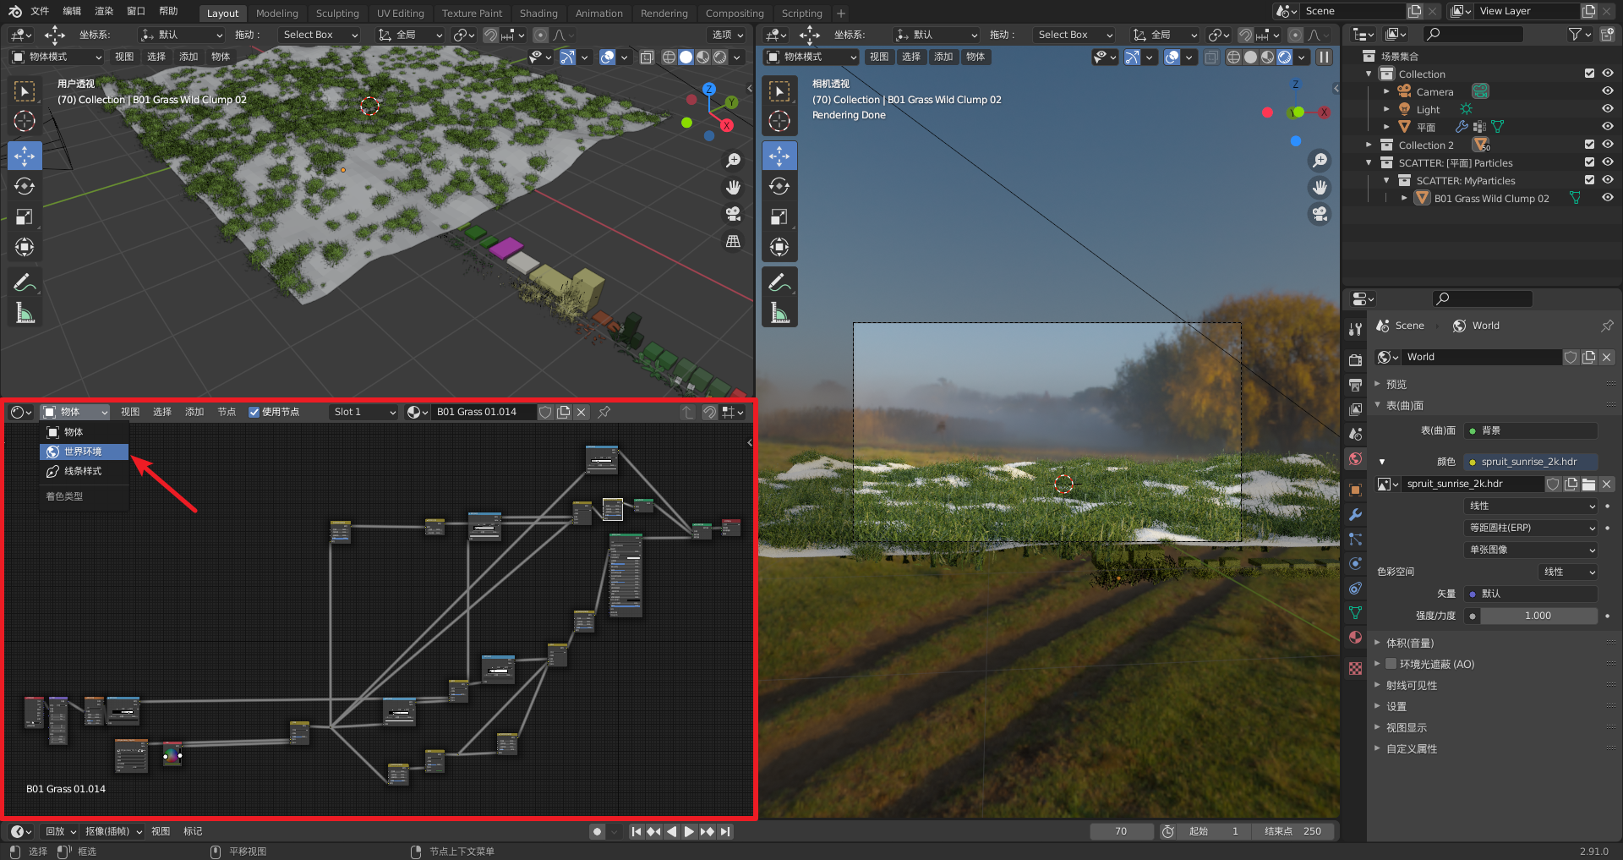Select the Rotate tool in left viewport

pyautogui.click(x=25, y=186)
